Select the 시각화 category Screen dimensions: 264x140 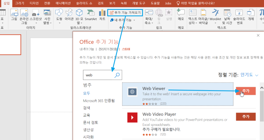click(88, 137)
